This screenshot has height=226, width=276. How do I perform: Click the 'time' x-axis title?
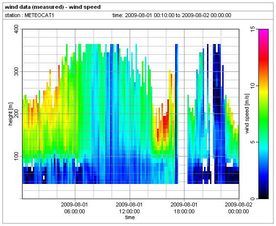tap(130, 218)
